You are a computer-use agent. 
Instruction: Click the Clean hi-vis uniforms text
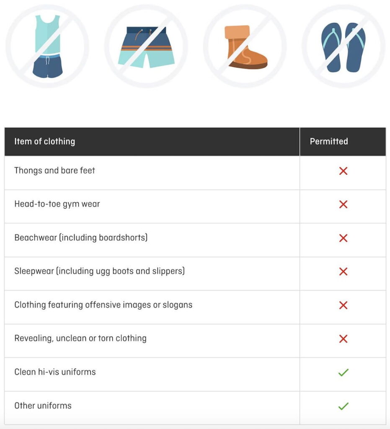(x=55, y=372)
